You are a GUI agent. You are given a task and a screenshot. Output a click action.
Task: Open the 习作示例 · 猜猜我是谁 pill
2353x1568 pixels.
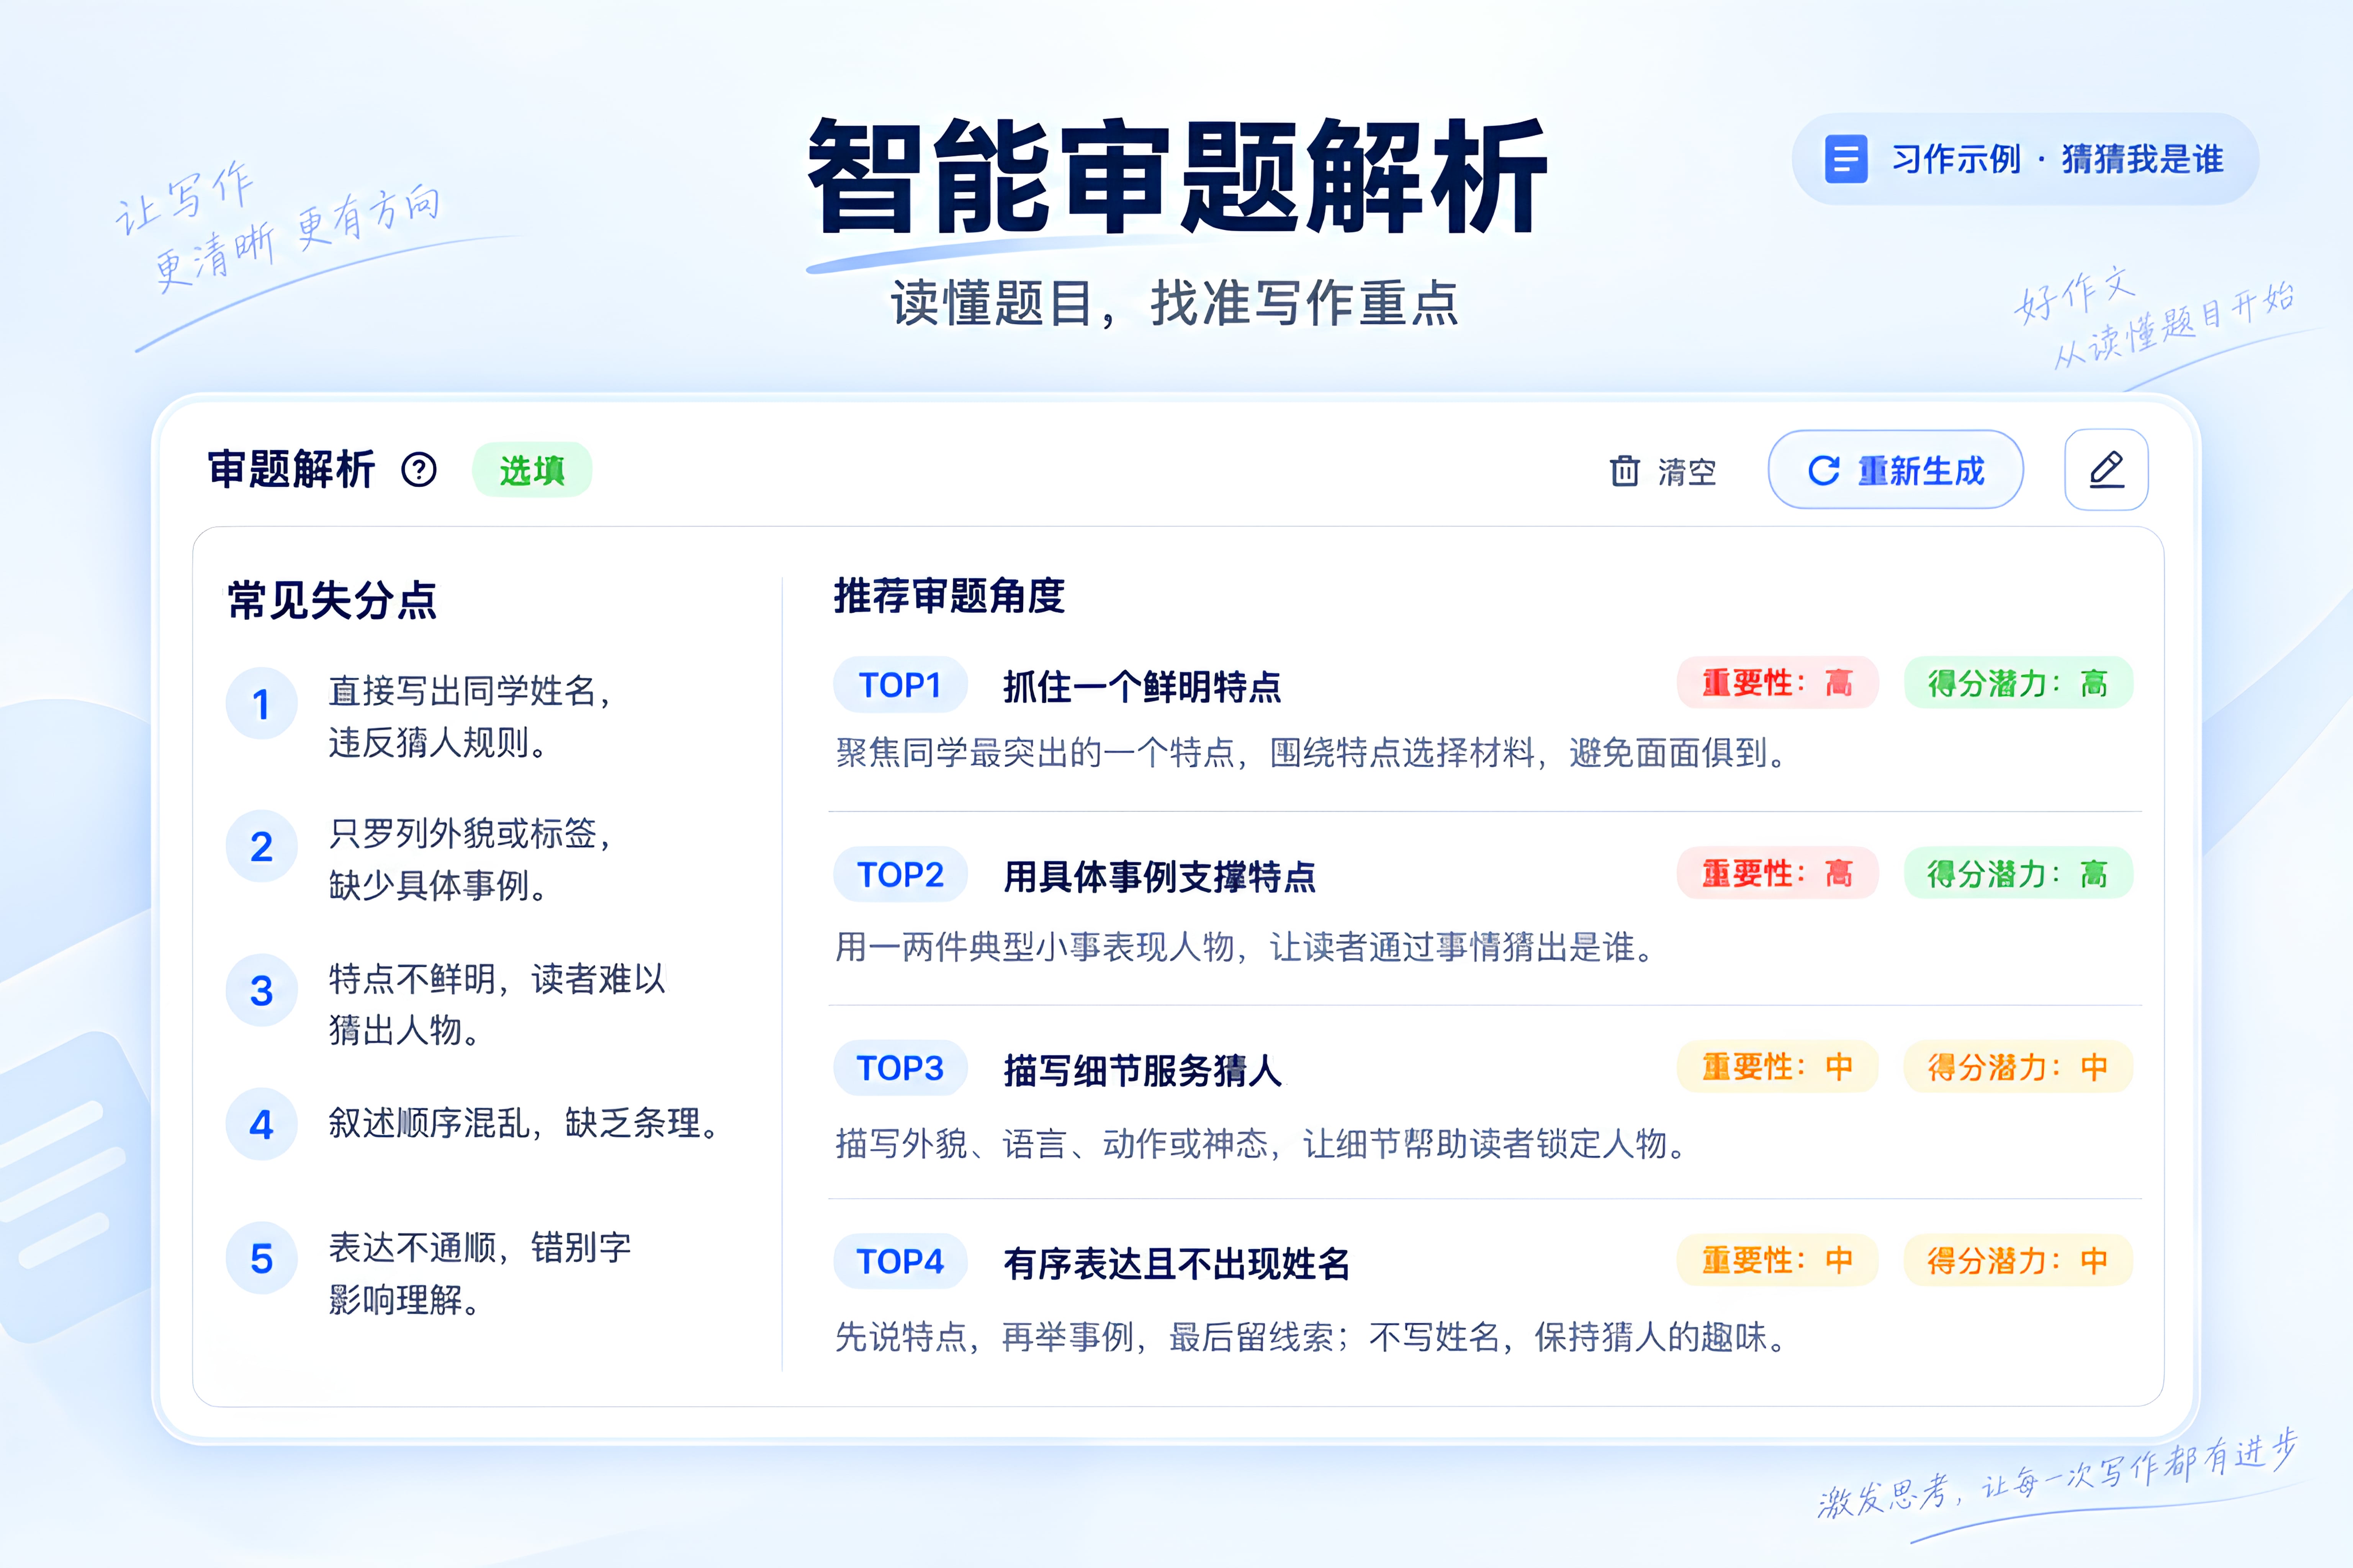2025,159
